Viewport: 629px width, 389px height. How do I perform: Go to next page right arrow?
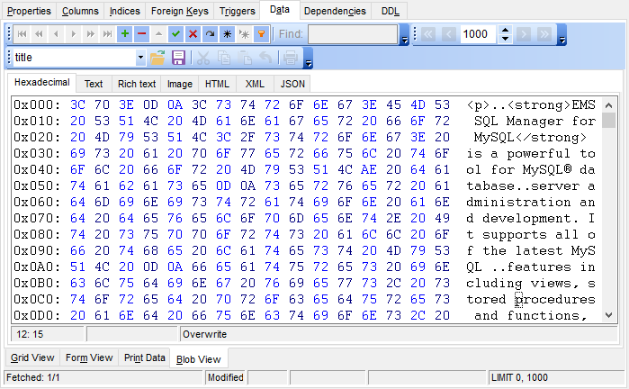pyautogui.click(x=524, y=34)
